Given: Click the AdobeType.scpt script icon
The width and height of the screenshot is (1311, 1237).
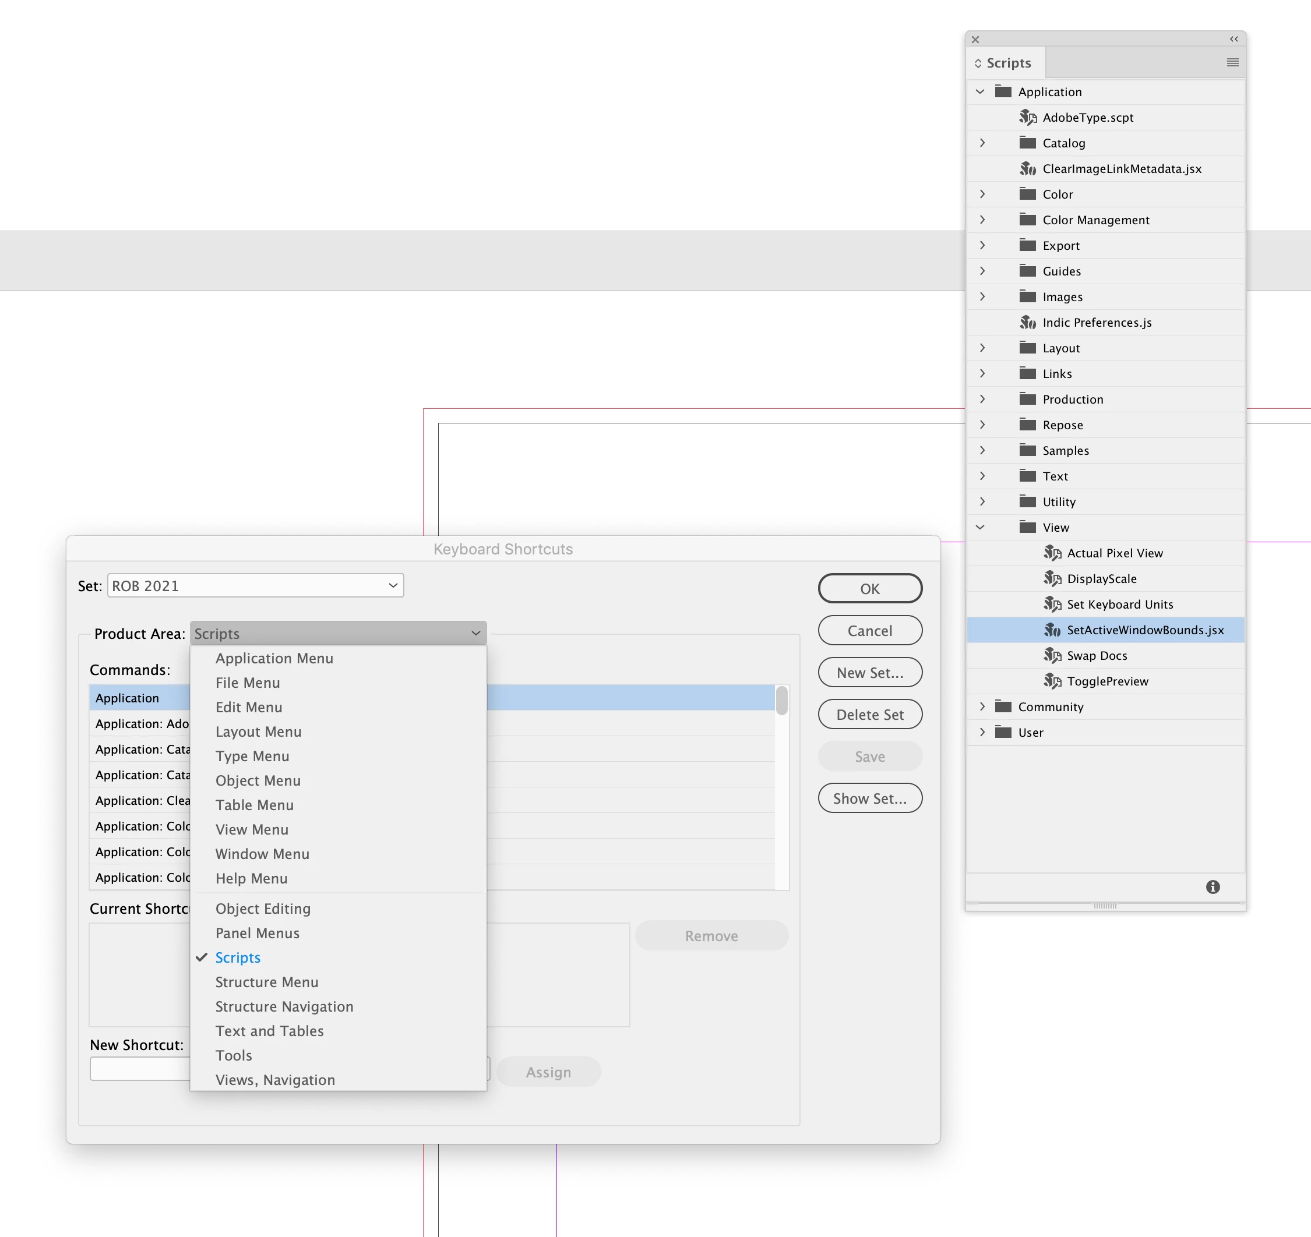Looking at the screenshot, I should click(x=1027, y=118).
